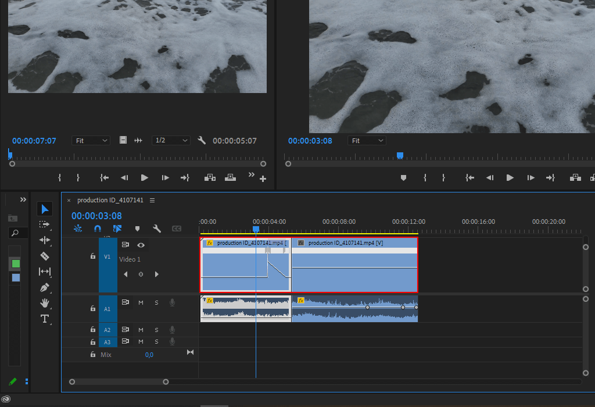Click Lift button in program monitor
Image resolution: width=595 pixels, height=407 pixels.
tap(575, 177)
